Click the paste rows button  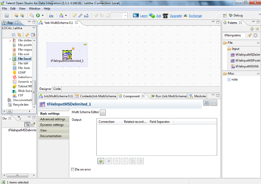click(x=141, y=161)
